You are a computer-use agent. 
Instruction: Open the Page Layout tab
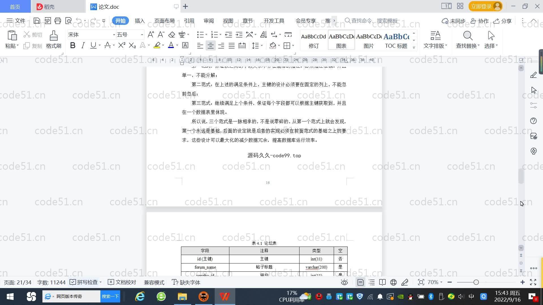pyautogui.click(x=164, y=21)
